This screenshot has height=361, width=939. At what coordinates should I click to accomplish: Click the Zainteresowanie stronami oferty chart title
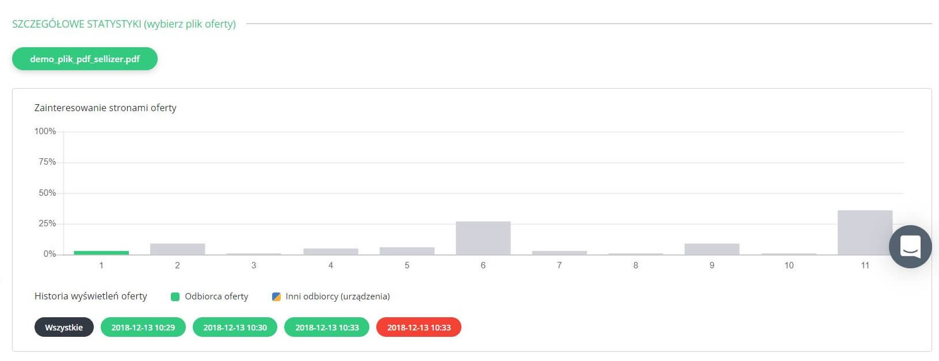[x=105, y=108]
